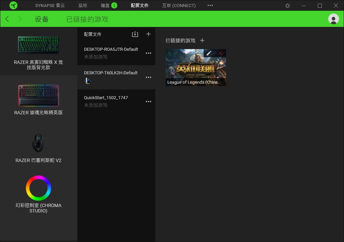Add a new profile with the plus button
The height and width of the screenshot is (242, 344).
tap(148, 34)
